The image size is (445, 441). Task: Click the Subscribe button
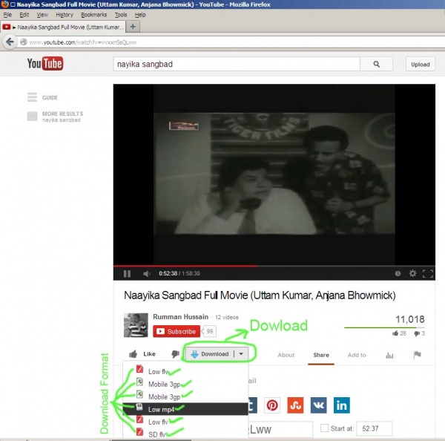[x=177, y=331]
